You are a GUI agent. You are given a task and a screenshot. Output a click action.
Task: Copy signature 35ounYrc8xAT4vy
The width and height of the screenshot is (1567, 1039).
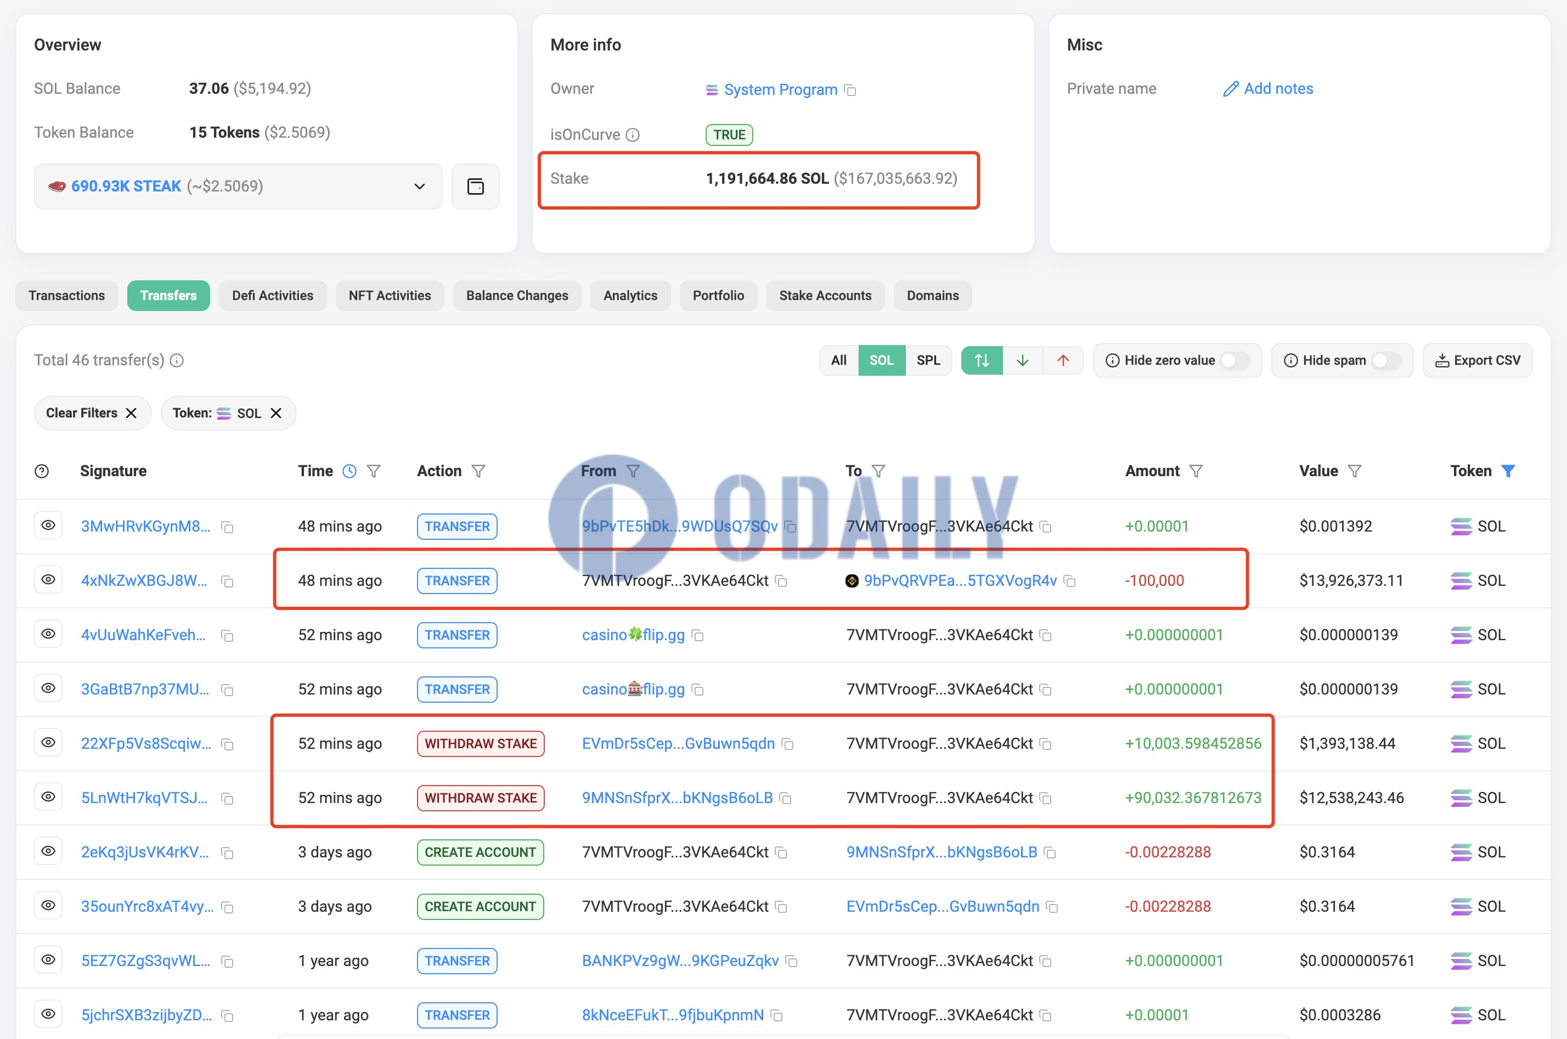227,908
